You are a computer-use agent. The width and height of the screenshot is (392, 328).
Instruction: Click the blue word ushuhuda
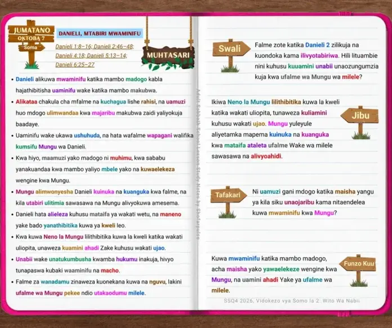pos(87,136)
